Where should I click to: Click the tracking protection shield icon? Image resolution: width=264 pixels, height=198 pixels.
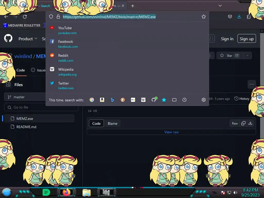[x=51, y=16]
